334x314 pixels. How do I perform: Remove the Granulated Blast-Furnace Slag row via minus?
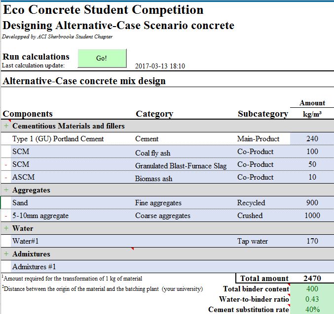[6, 164]
